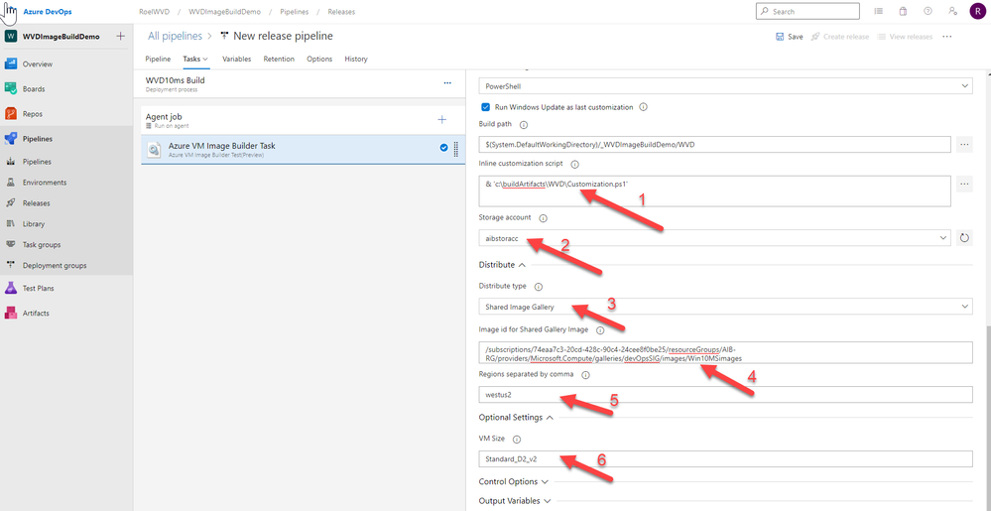Click Create release

click(840, 37)
